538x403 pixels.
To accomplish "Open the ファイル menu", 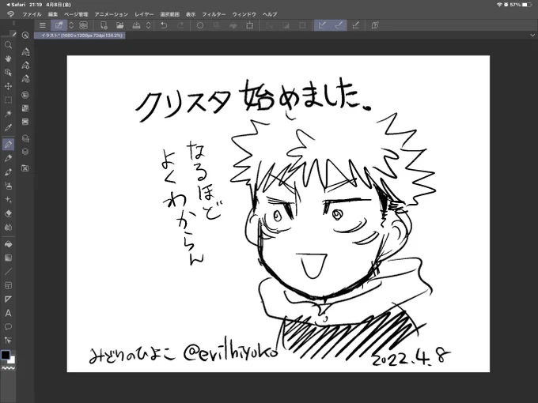I will [x=32, y=14].
